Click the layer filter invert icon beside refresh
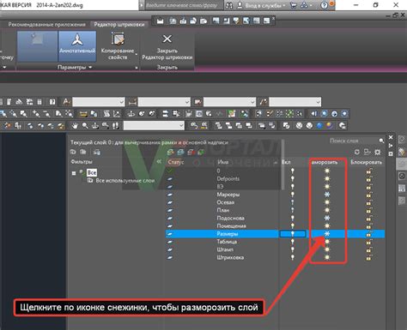 367,152
